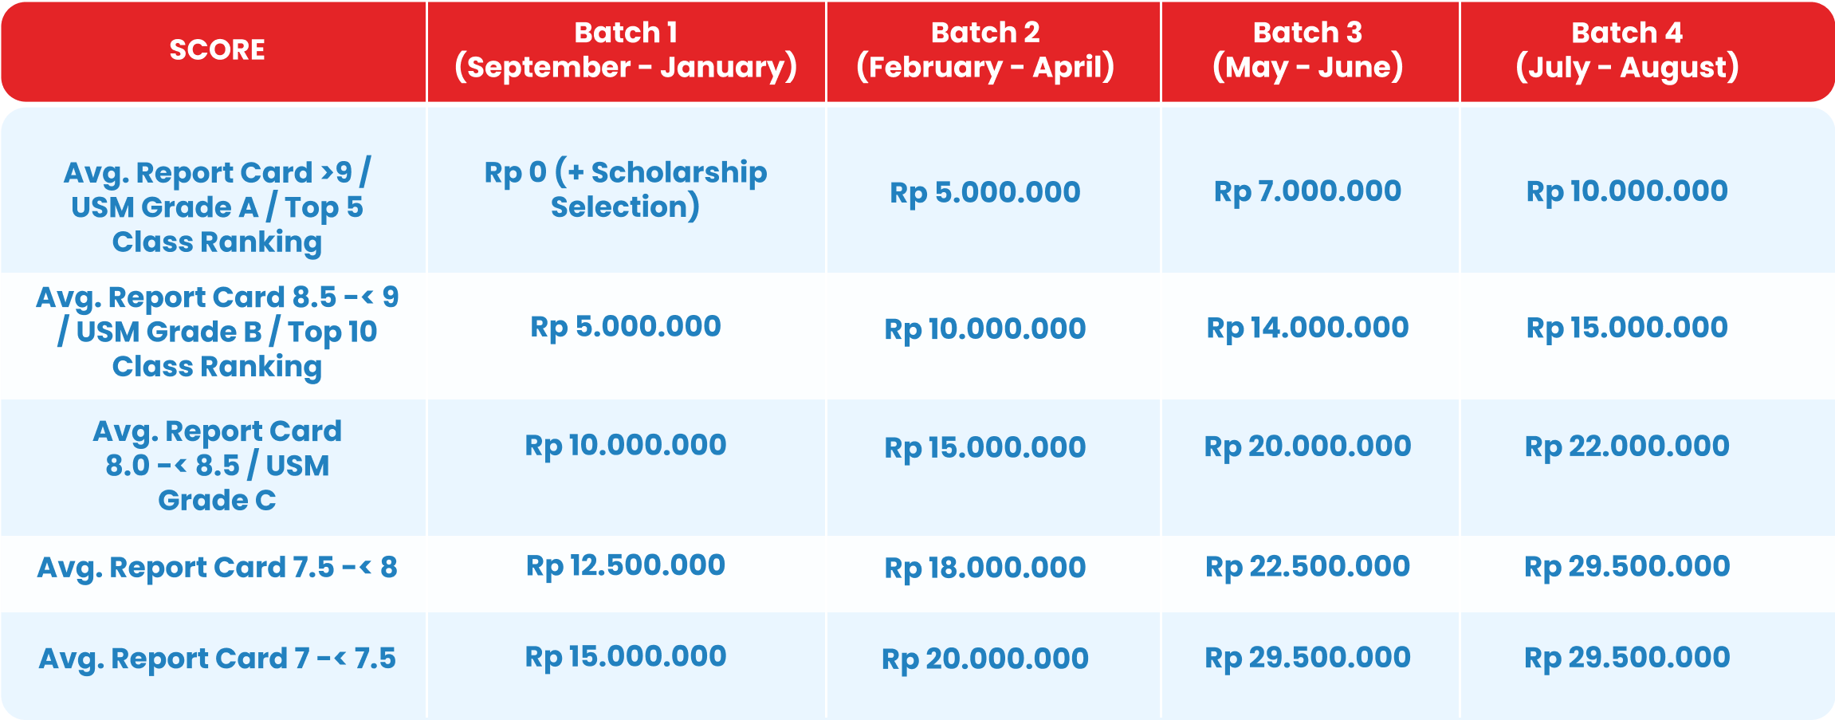
Task: Select the Avg. Report Card >9 row label
Action: point(217,207)
